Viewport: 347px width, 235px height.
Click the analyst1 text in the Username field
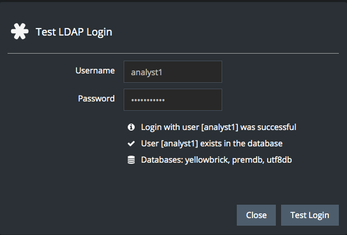click(146, 72)
